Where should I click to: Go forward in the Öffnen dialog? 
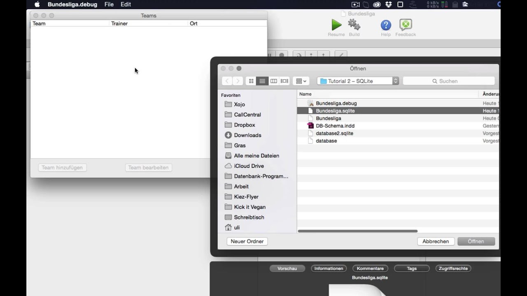pos(238,81)
